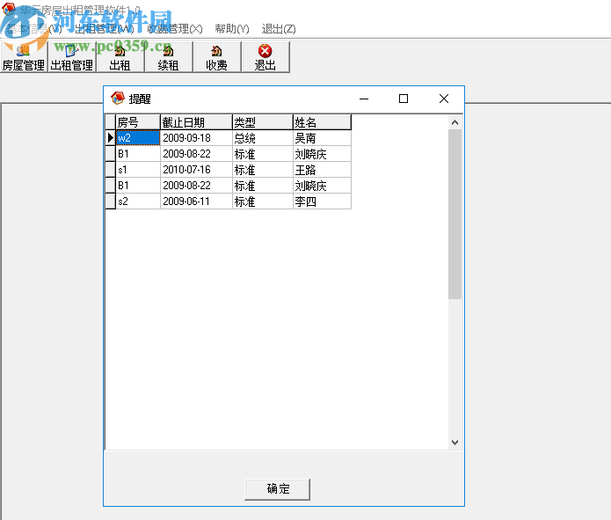Select the 王路 name cell
This screenshot has height=520, width=611.
point(322,170)
